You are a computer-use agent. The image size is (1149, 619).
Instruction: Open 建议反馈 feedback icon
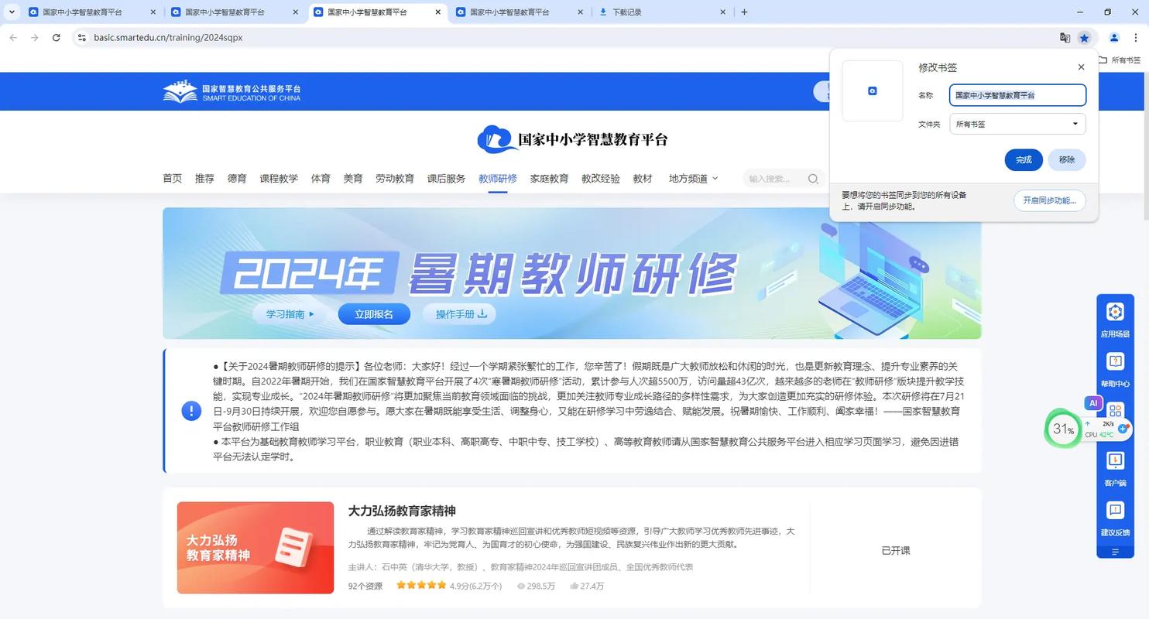pyautogui.click(x=1115, y=511)
